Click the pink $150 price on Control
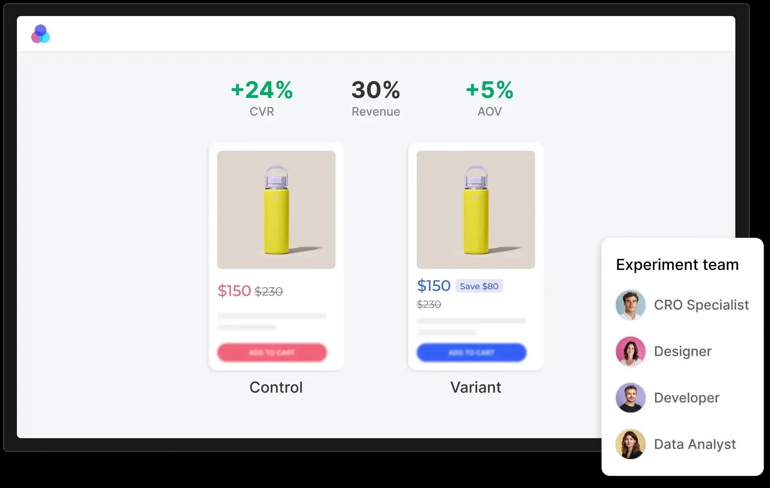Screen dimensions: 770x488 [x=234, y=290]
